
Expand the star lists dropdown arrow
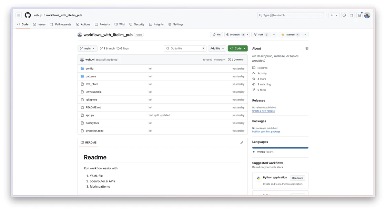(305, 35)
